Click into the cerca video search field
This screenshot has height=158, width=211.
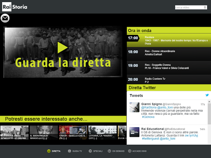tap(189, 7)
